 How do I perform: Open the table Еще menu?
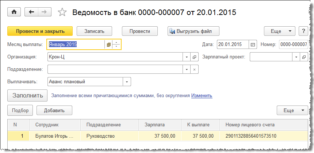pos(292,110)
